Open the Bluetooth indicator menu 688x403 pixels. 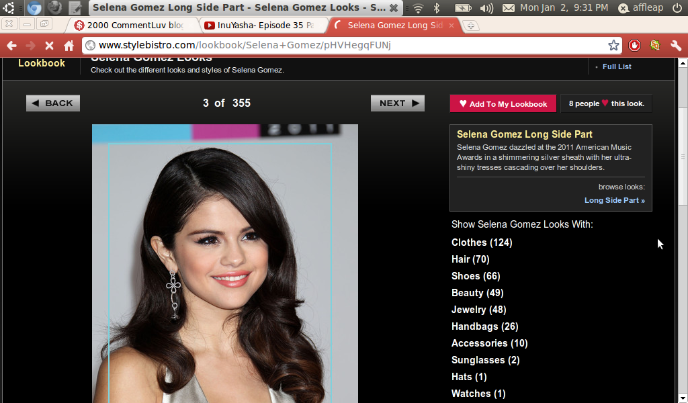(x=437, y=8)
